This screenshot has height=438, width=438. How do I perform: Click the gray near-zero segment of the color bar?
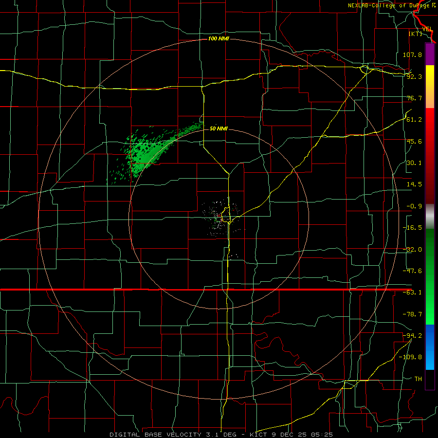point(430,217)
